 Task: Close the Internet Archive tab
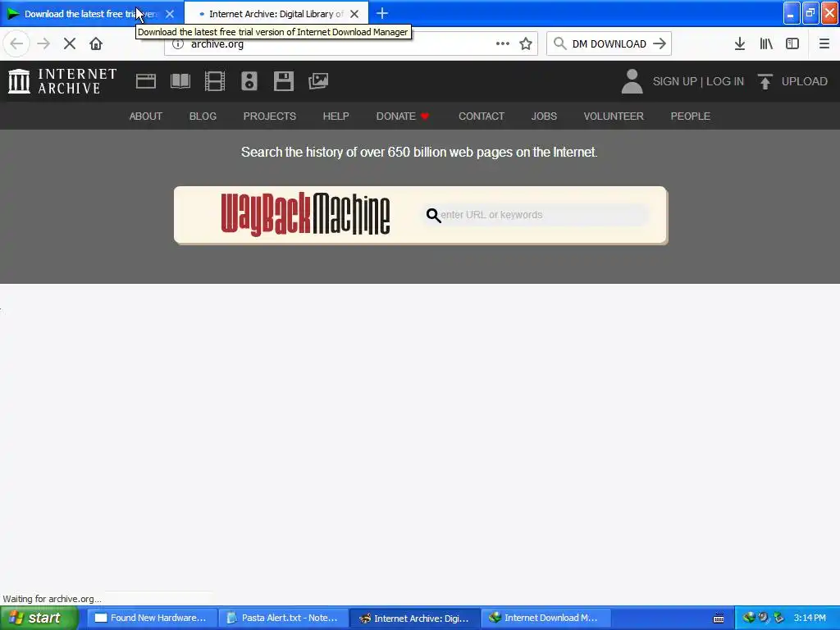coord(354,14)
